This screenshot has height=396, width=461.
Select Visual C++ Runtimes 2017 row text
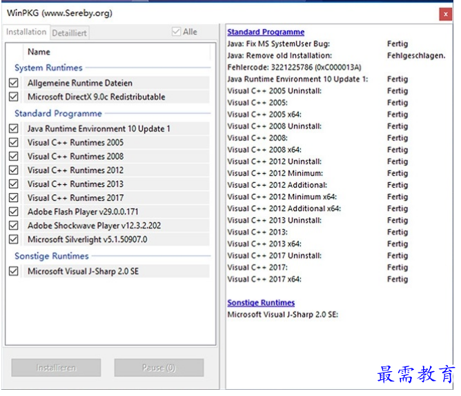pyautogui.click(x=75, y=197)
